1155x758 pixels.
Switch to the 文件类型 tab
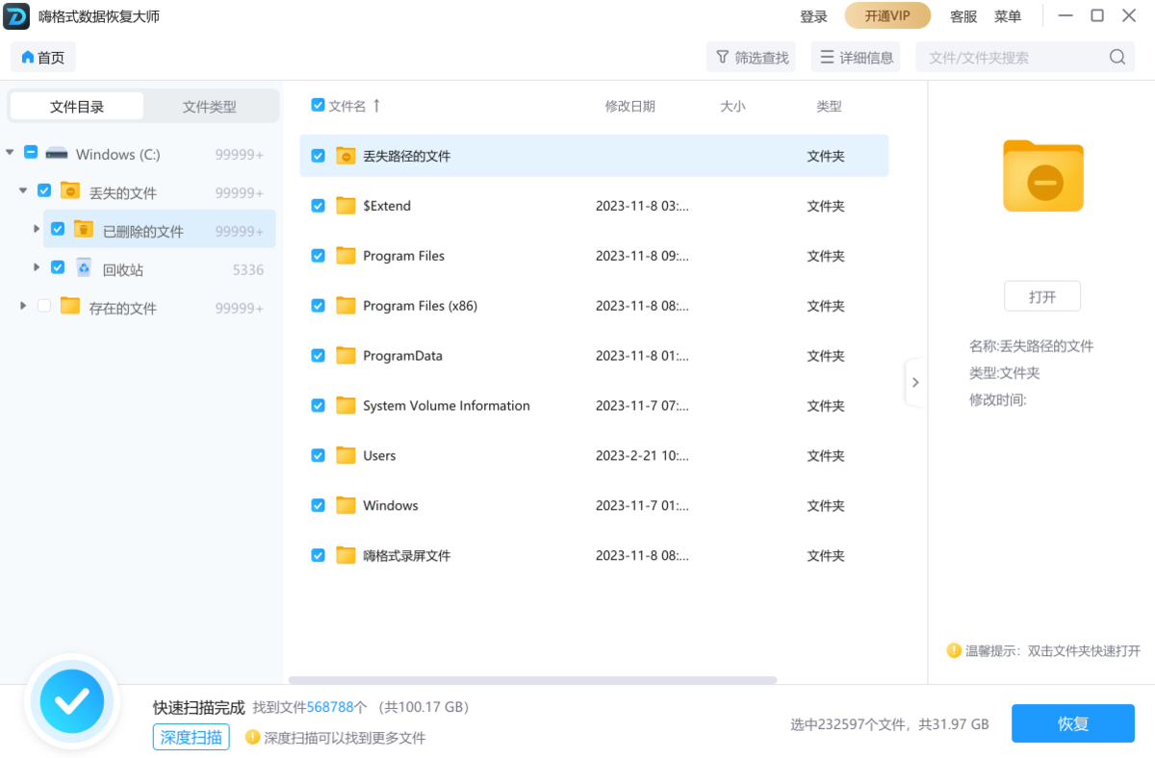[211, 106]
